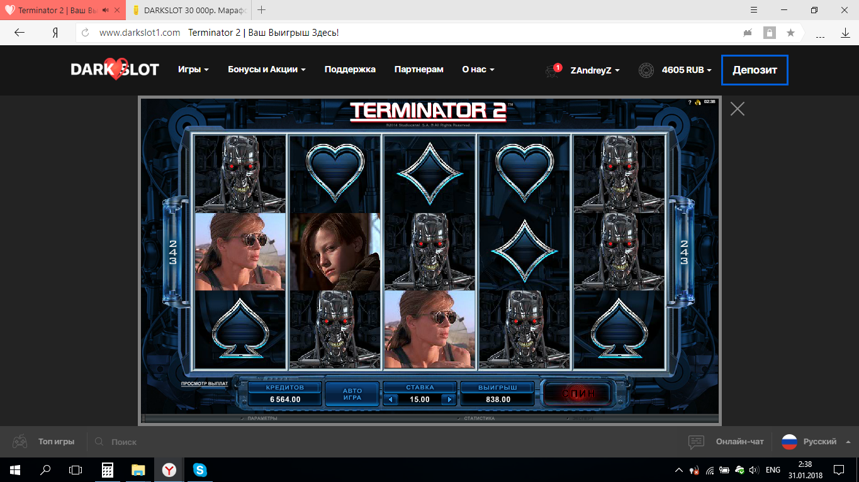Open Skype from the taskbar
This screenshot has height=482, width=859.
point(200,469)
